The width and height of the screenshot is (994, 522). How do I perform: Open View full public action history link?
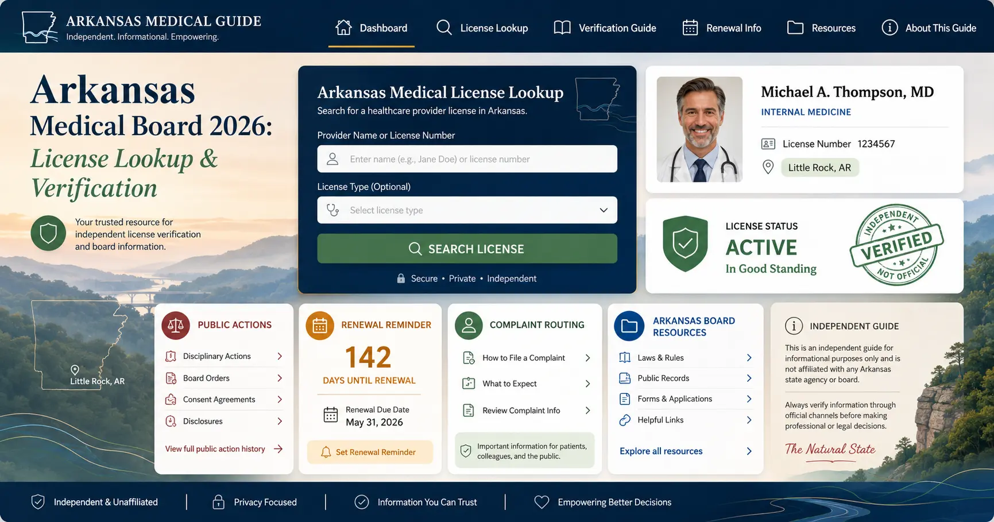coord(224,448)
